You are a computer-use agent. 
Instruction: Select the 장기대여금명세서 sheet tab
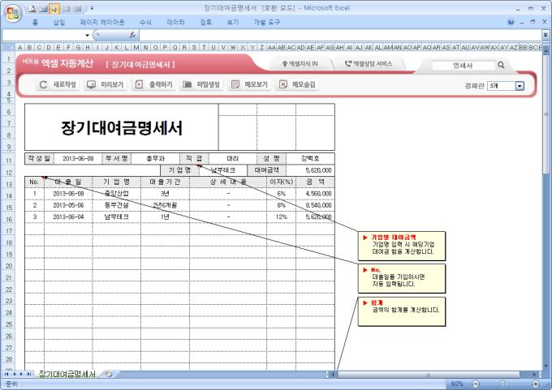click(67, 374)
